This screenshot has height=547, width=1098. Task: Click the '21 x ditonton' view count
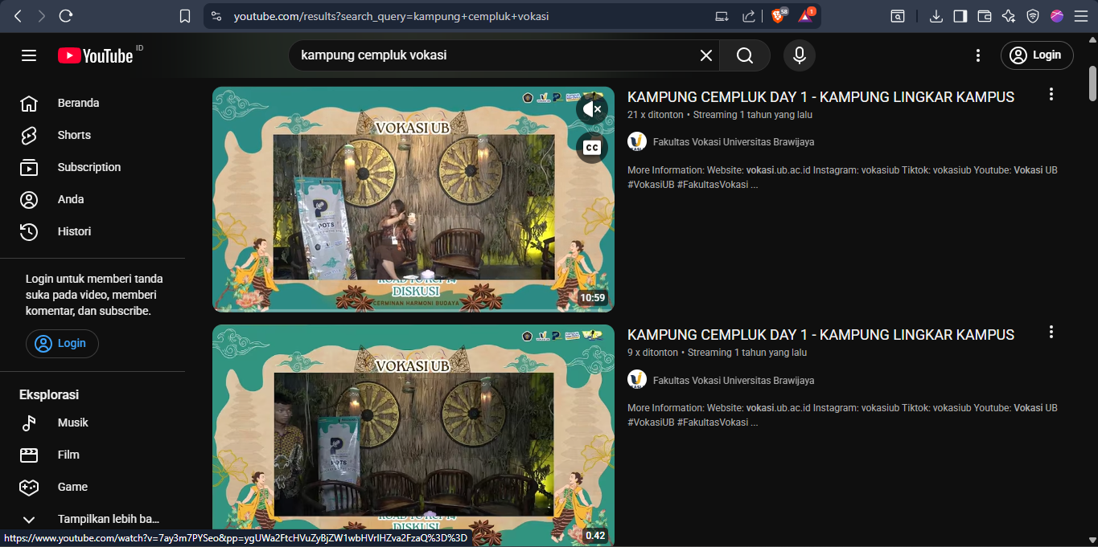(654, 115)
